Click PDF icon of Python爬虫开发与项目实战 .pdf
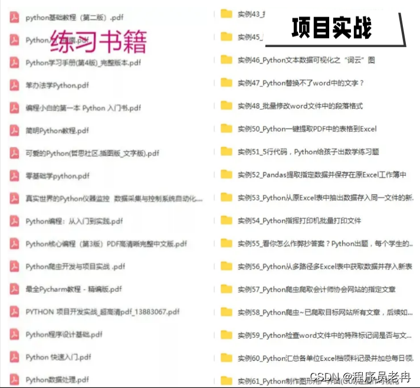The height and width of the screenshot is (388, 420). 15,267
